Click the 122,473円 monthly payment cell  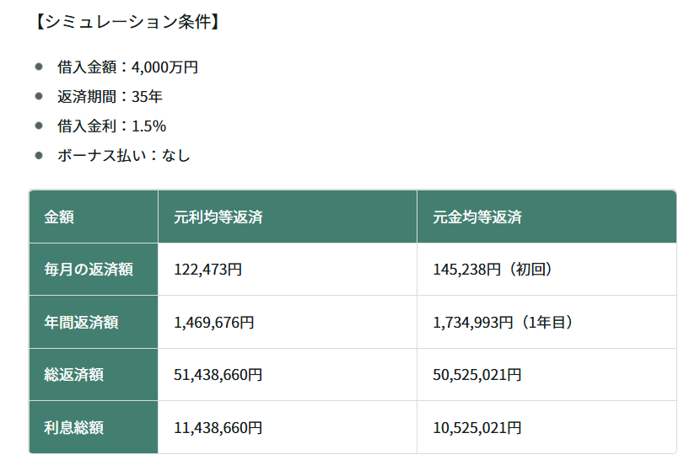[208, 270]
